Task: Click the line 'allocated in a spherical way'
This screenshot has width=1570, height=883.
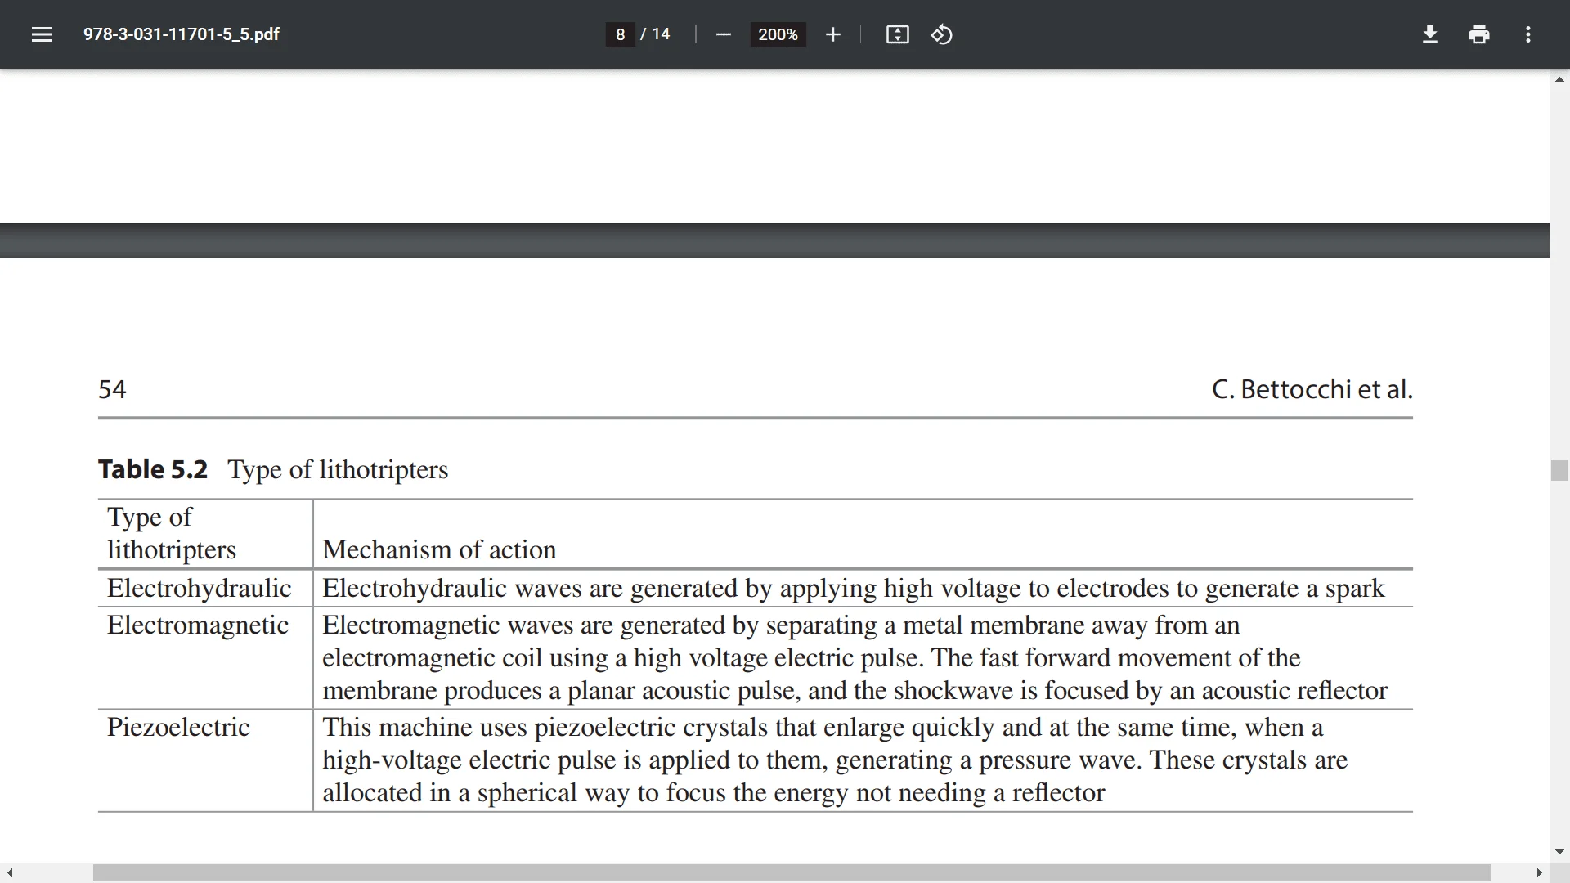Action: (x=713, y=793)
